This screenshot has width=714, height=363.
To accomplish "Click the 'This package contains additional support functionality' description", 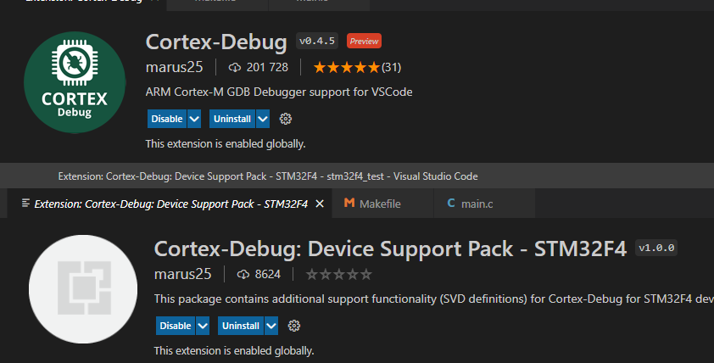I will [x=433, y=299].
